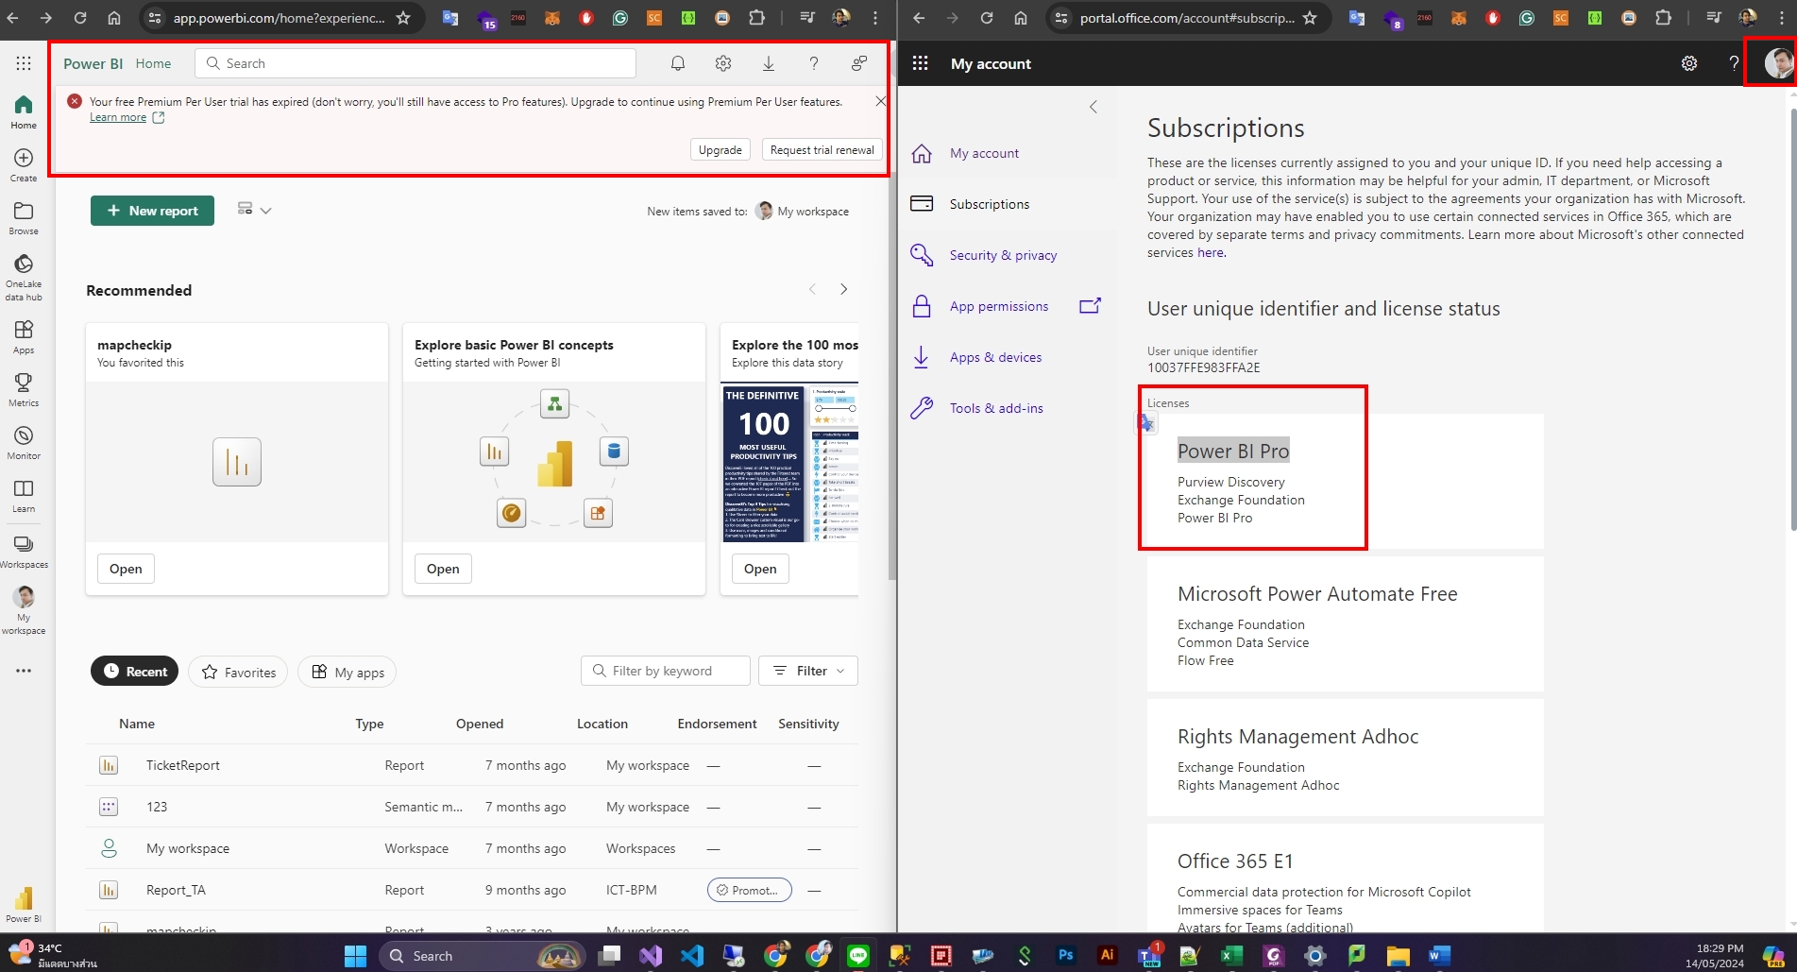Click the 'here' connected services link
The image size is (1797, 972).
coord(1211,252)
